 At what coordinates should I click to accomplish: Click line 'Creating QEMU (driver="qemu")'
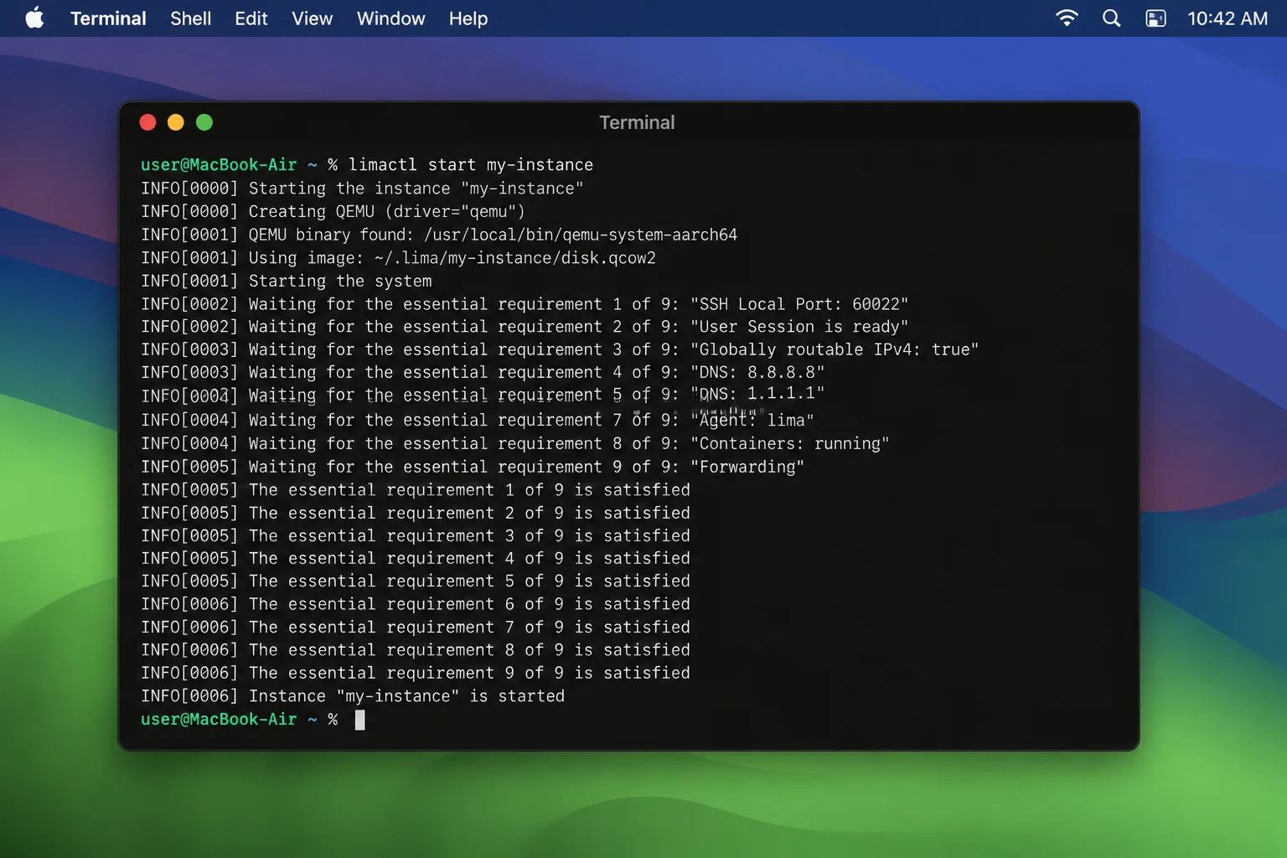(x=386, y=211)
